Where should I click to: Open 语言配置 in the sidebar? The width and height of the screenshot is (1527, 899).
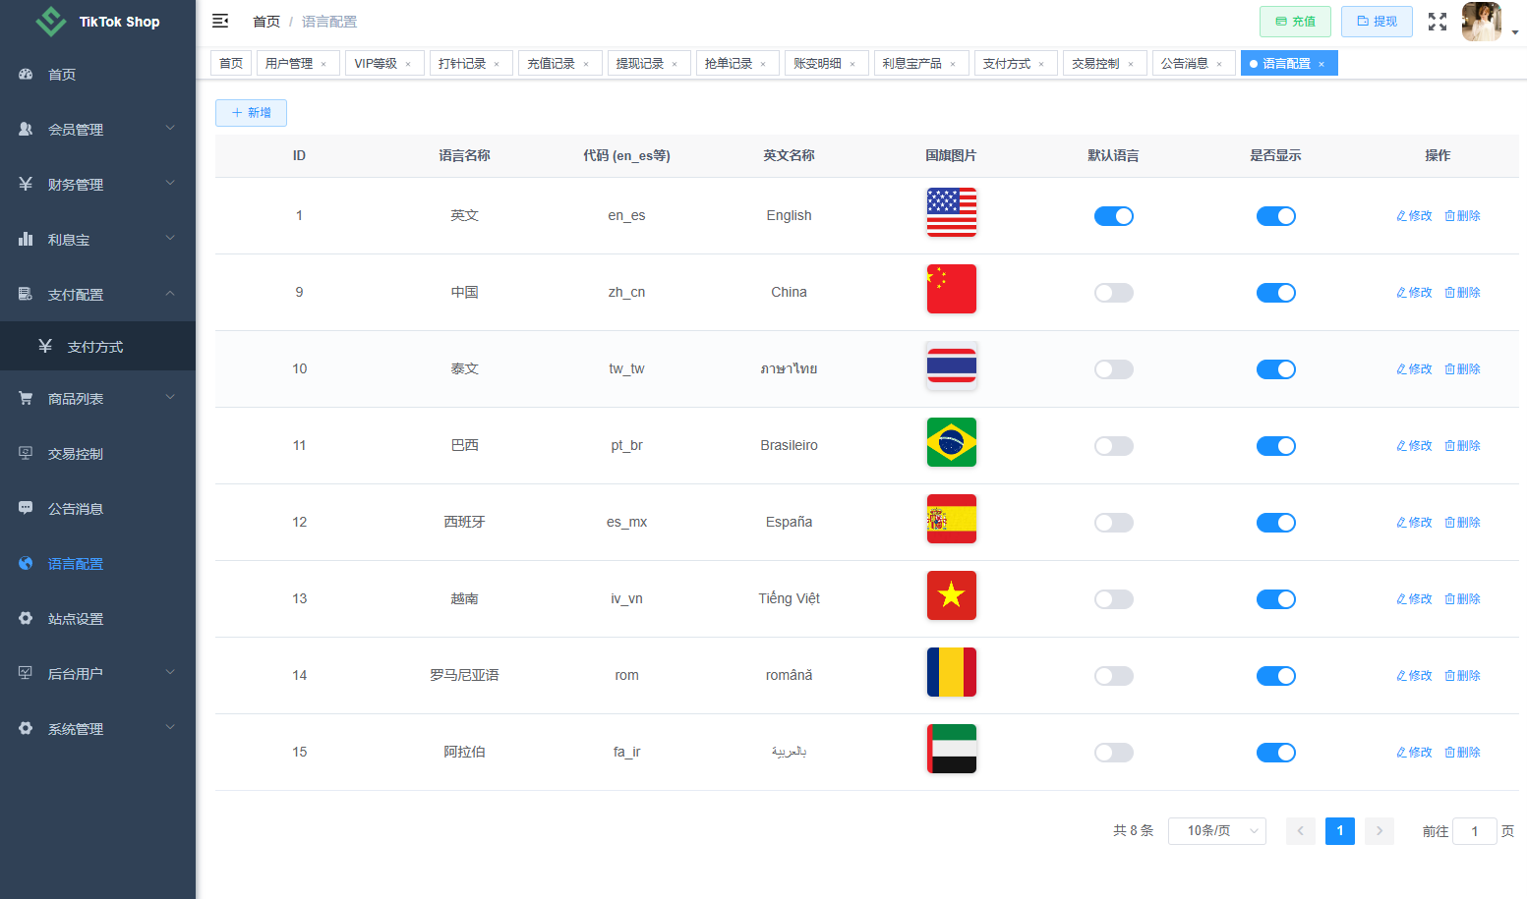[97, 564]
